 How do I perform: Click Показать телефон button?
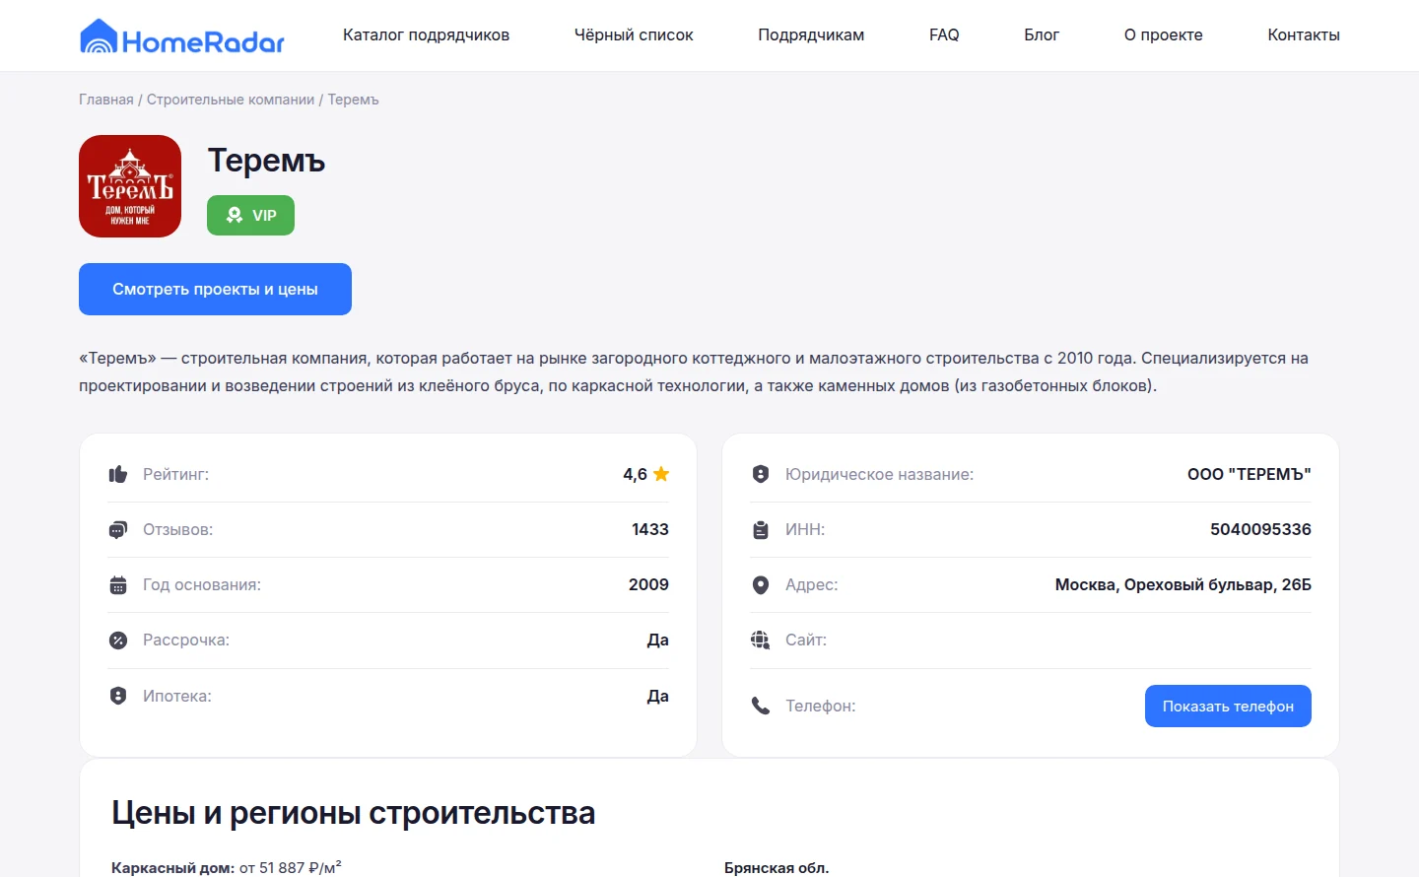(1228, 707)
